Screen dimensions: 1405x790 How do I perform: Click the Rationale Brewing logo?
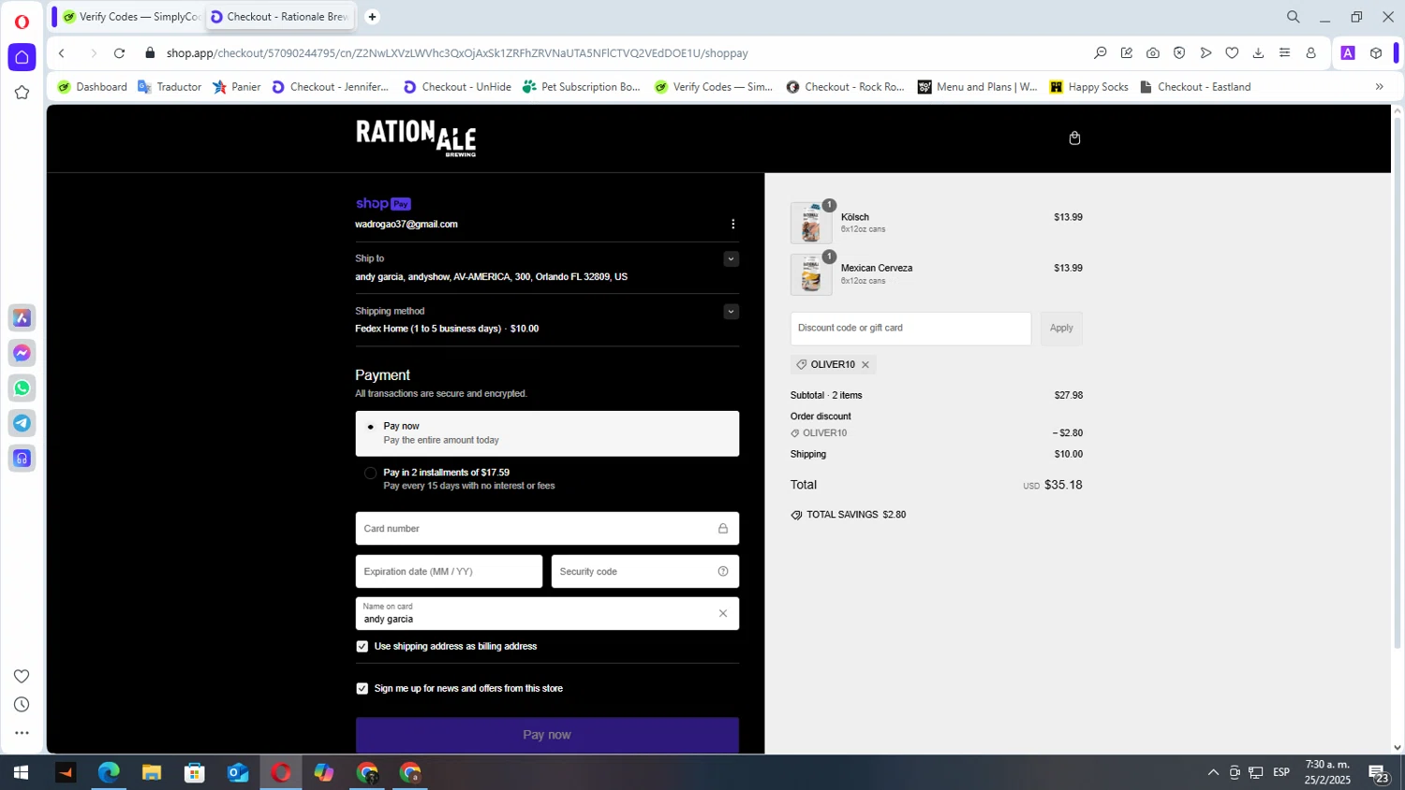[416, 138]
